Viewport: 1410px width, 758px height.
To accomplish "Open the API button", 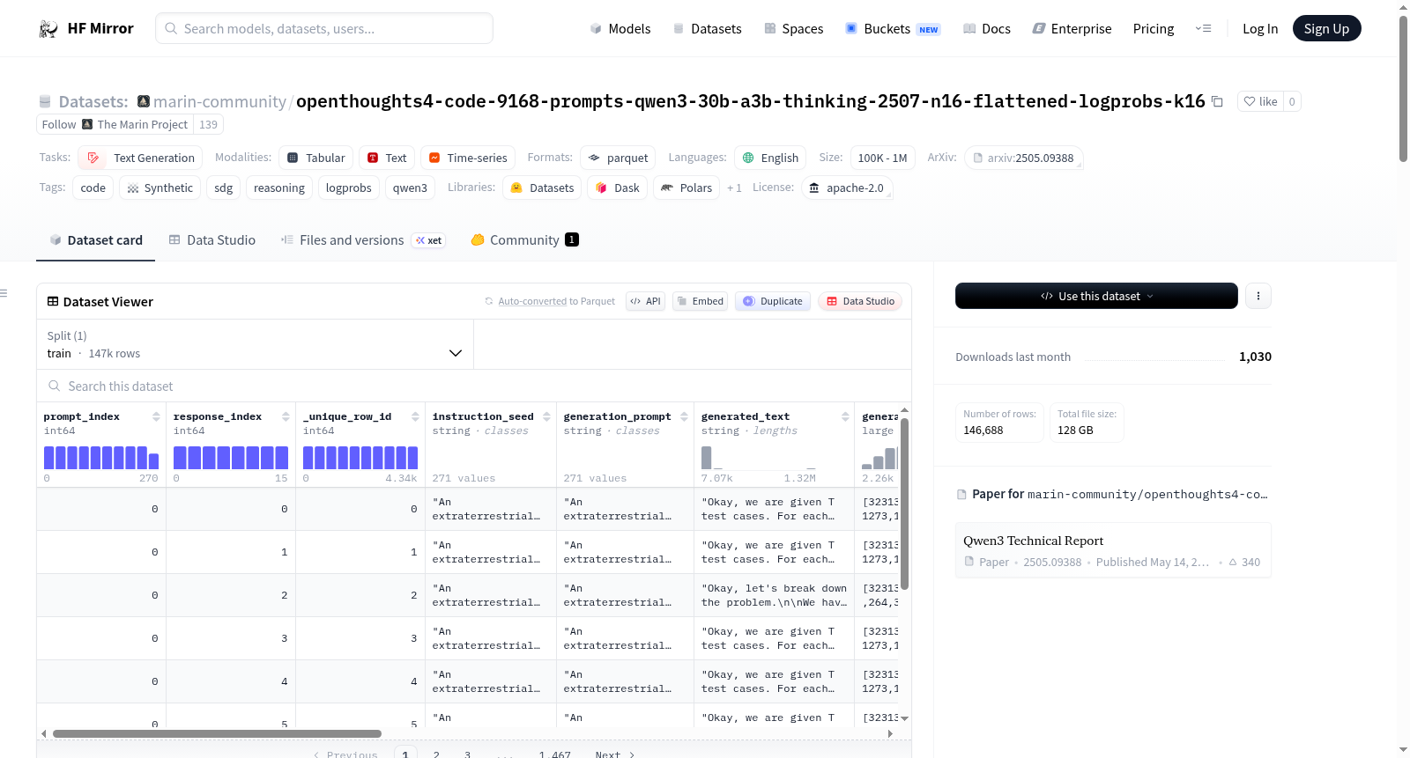I will [645, 301].
